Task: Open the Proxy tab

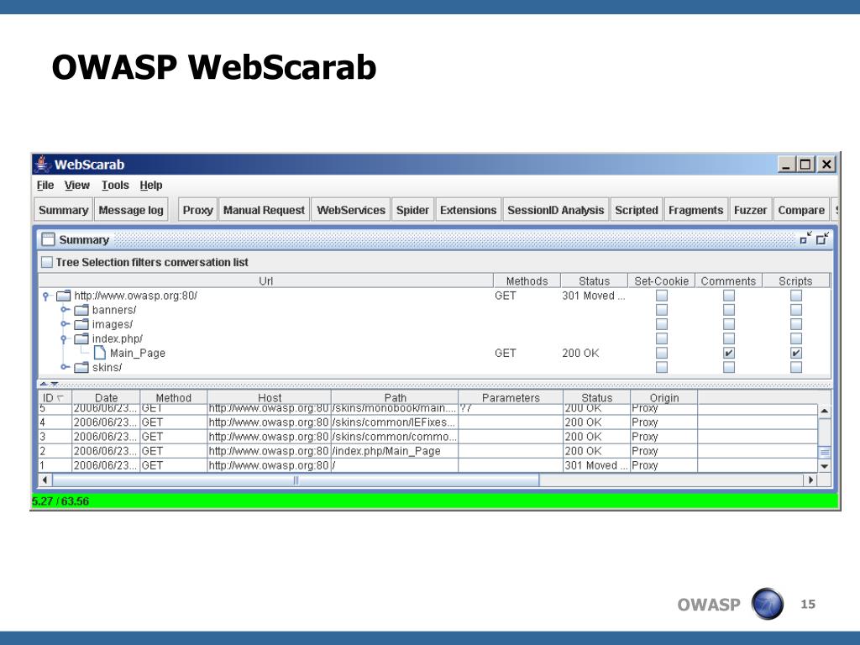Action: tap(197, 210)
